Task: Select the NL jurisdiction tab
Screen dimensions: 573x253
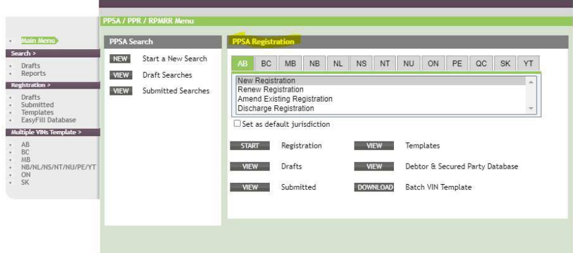Action: 338,64
